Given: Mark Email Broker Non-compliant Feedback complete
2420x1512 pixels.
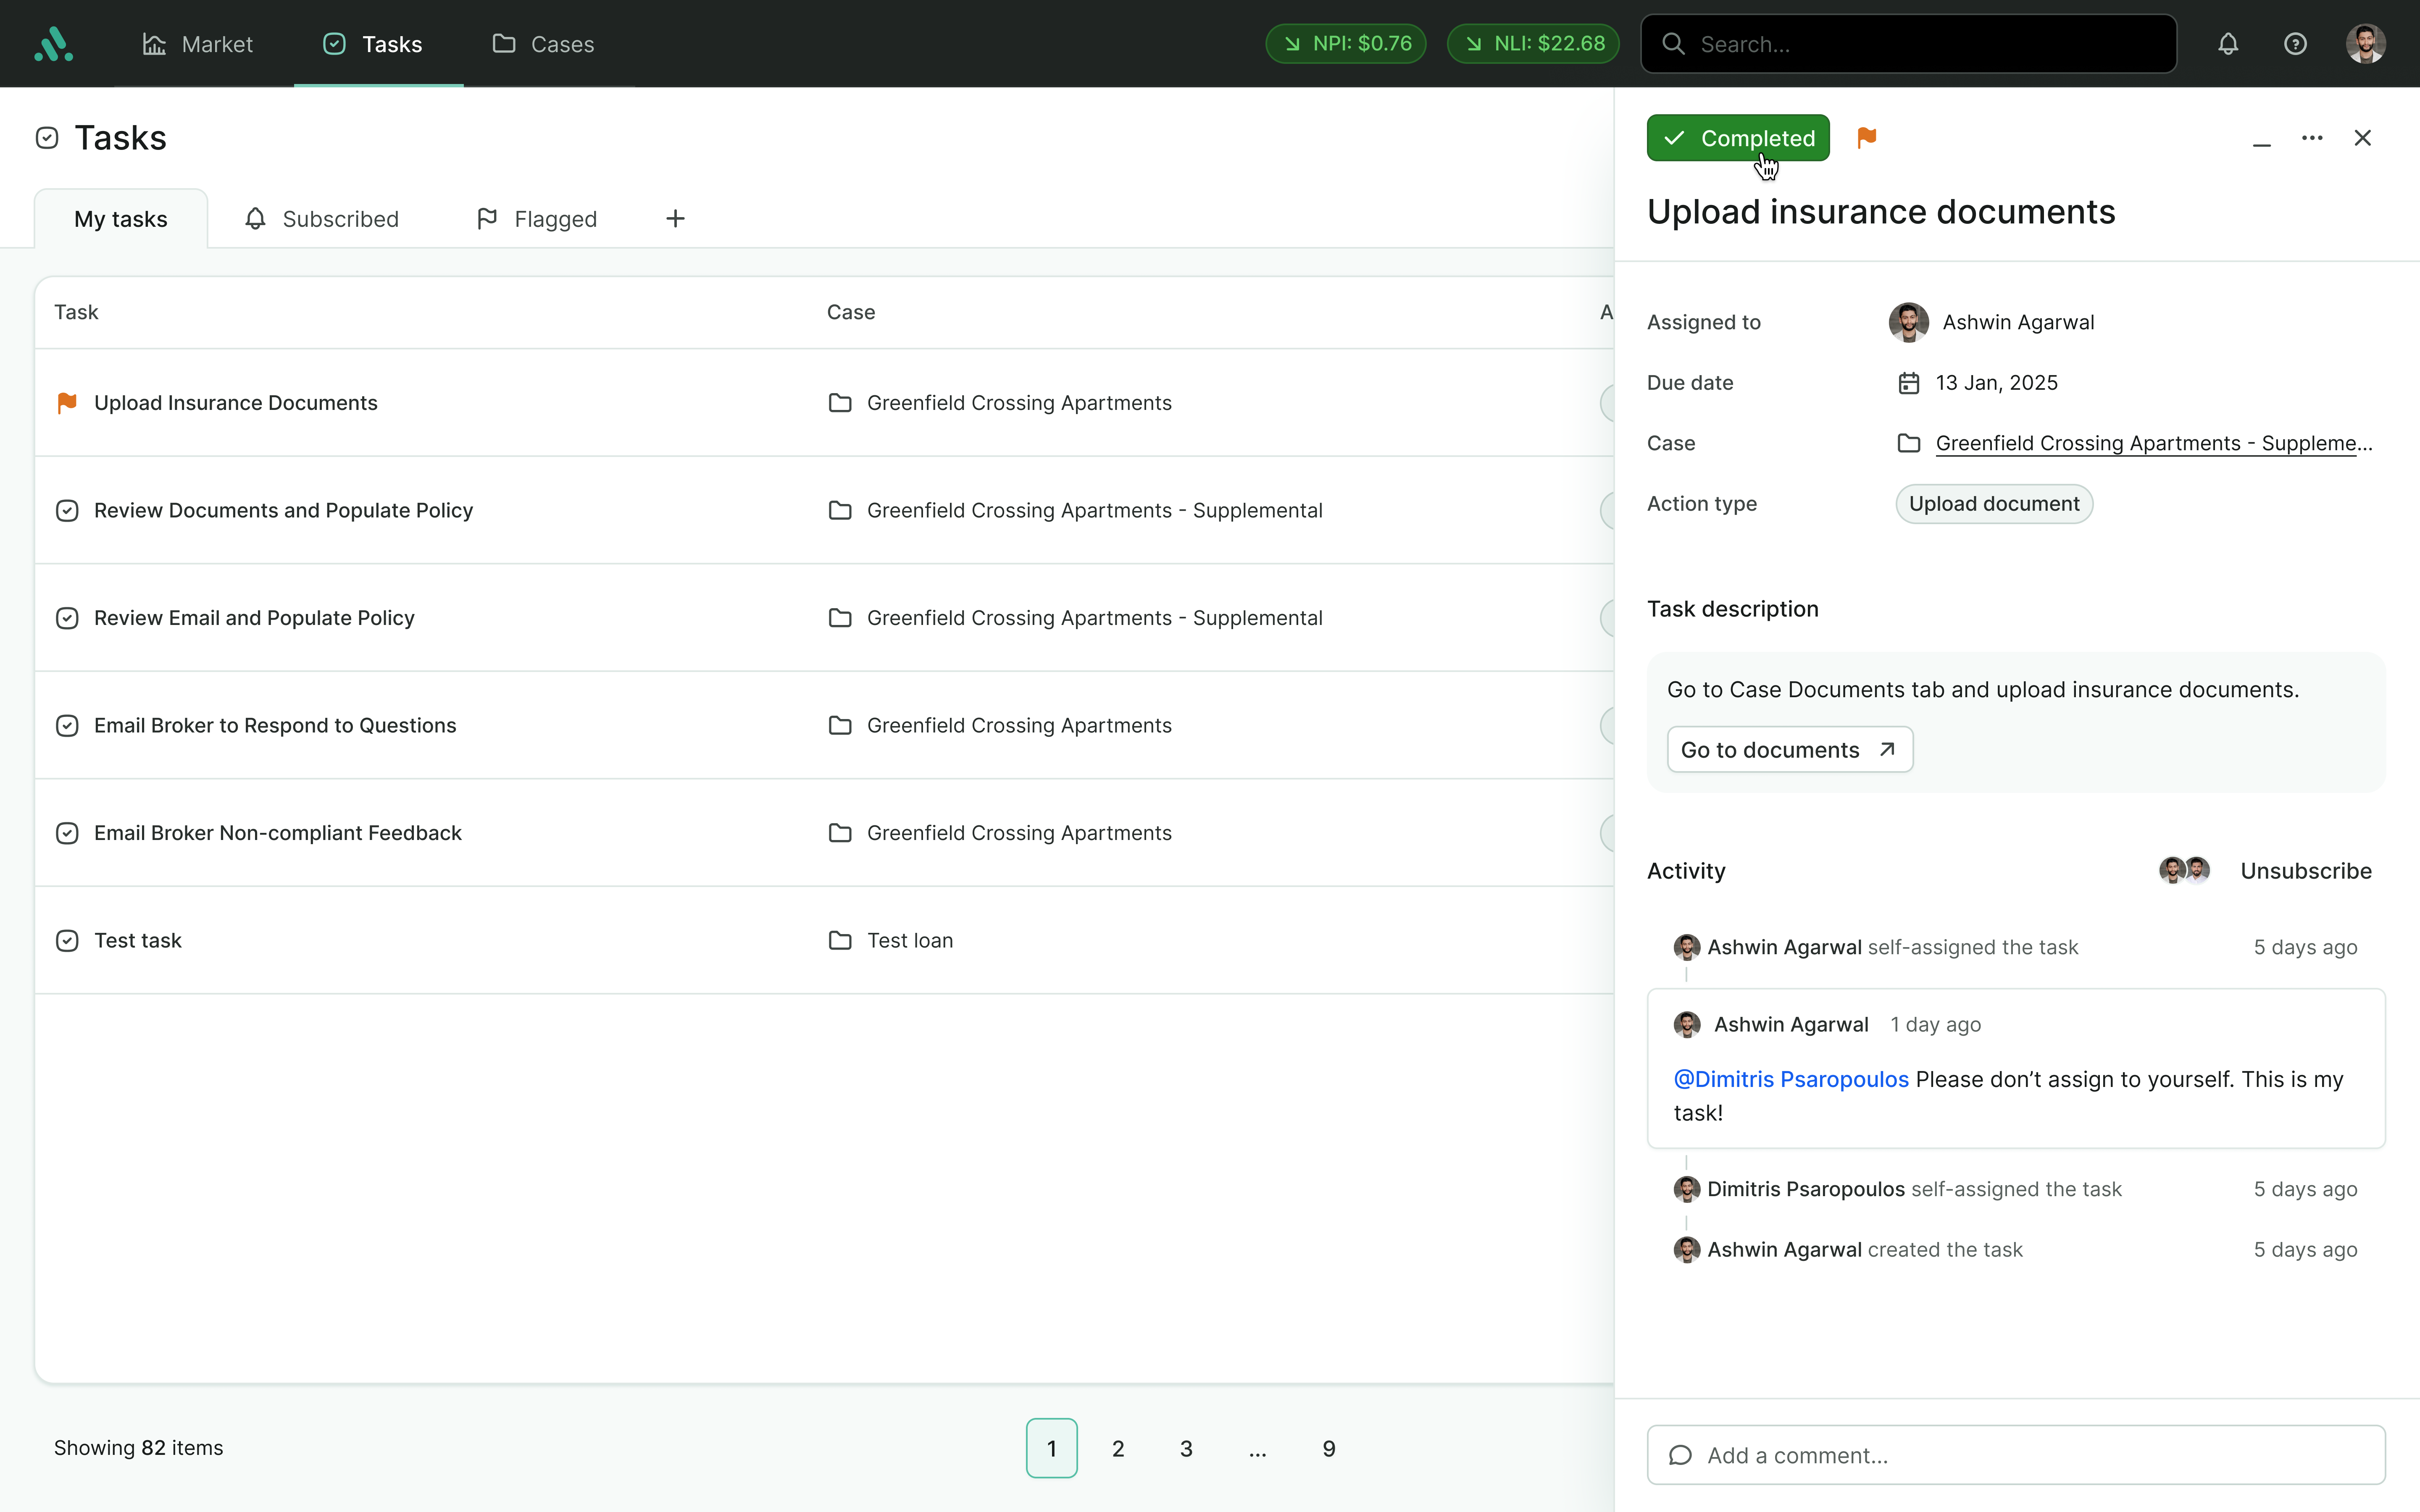Looking at the screenshot, I should (67, 833).
